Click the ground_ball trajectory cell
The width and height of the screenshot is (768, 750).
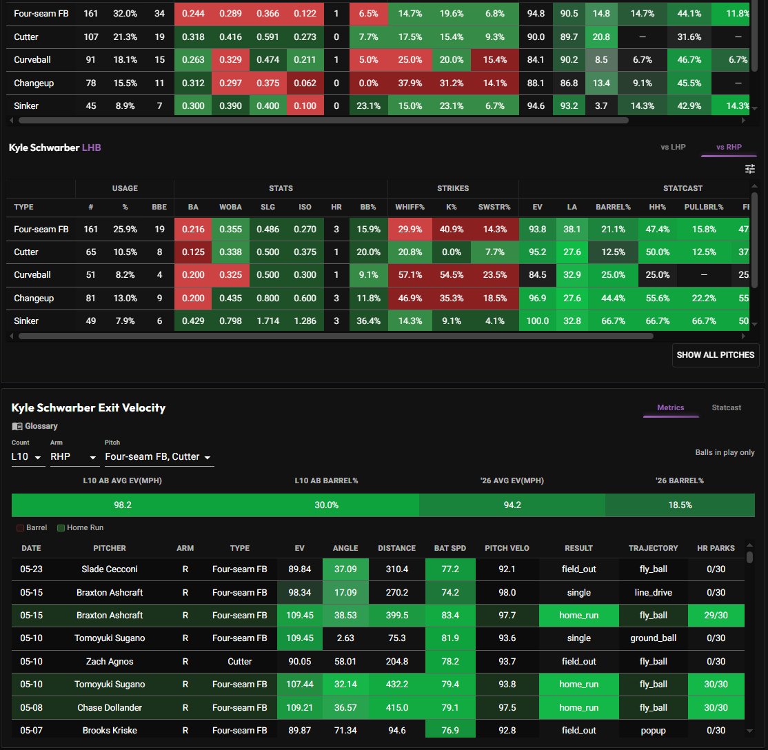(653, 638)
